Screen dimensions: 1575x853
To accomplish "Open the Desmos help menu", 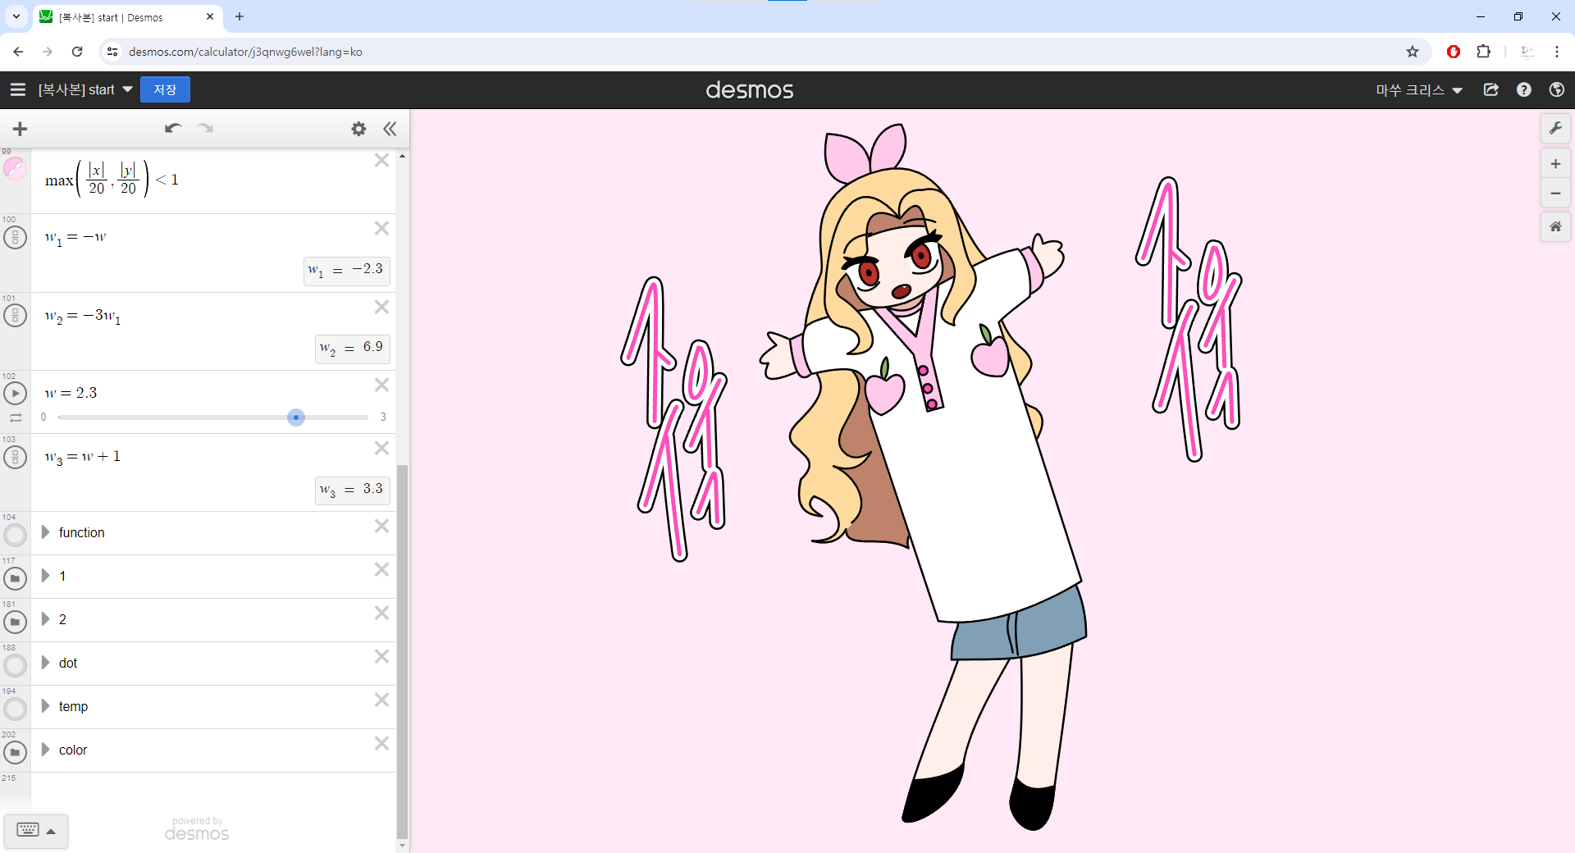I will [x=1523, y=90].
